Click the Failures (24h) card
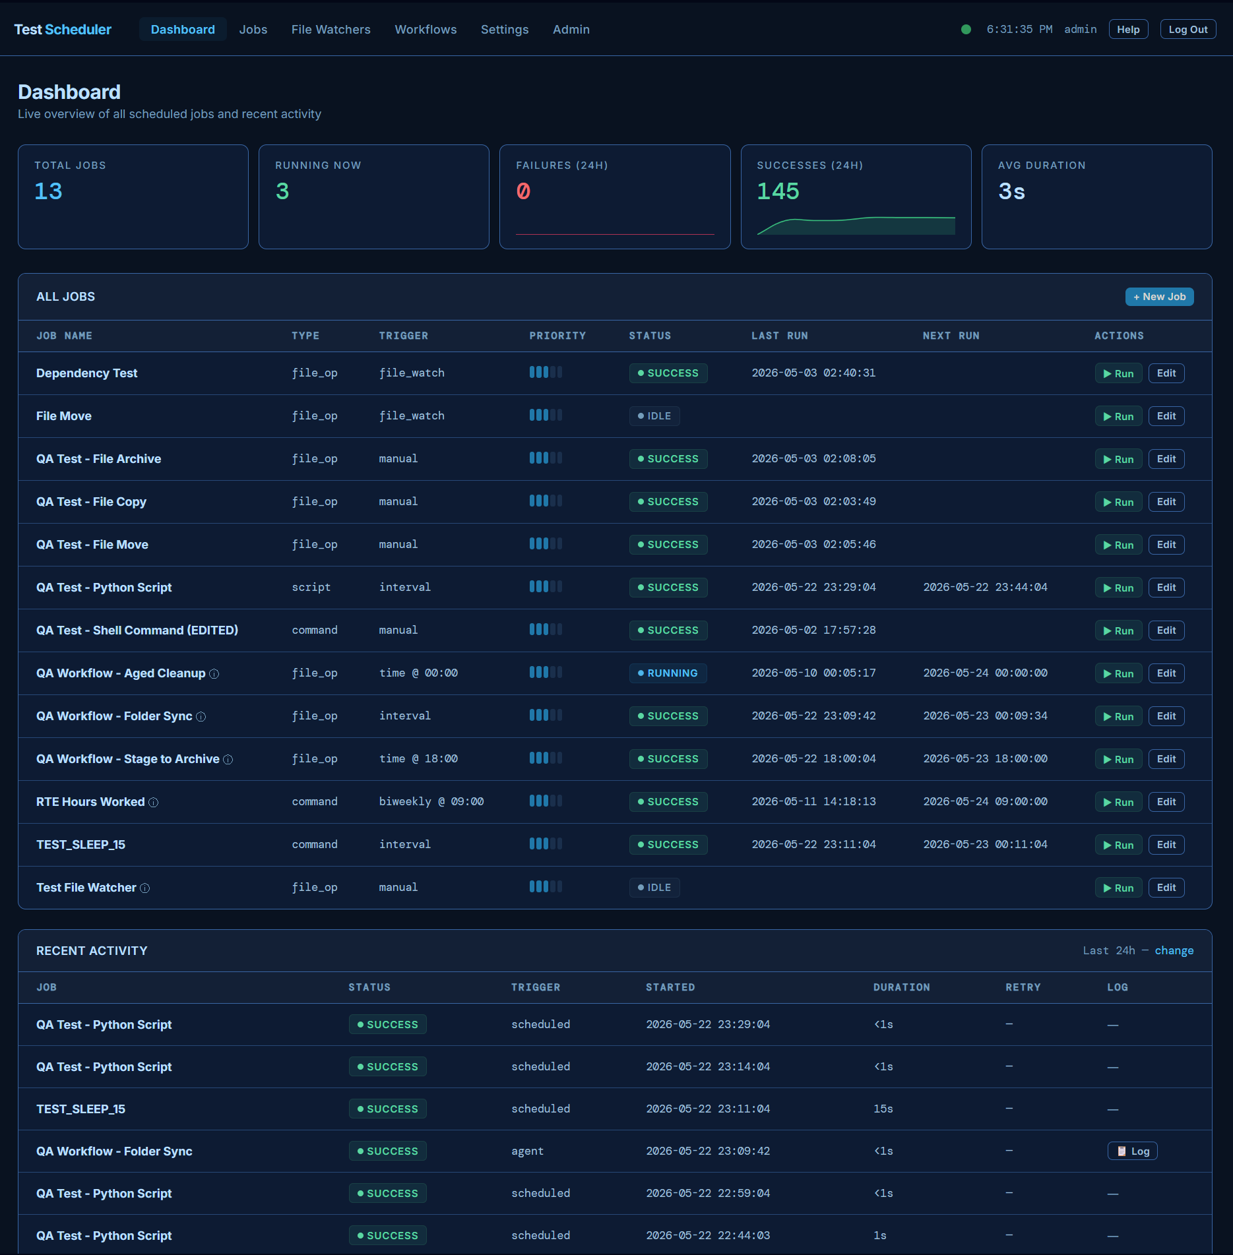Viewport: 1233px width, 1255px height. pyautogui.click(x=615, y=197)
